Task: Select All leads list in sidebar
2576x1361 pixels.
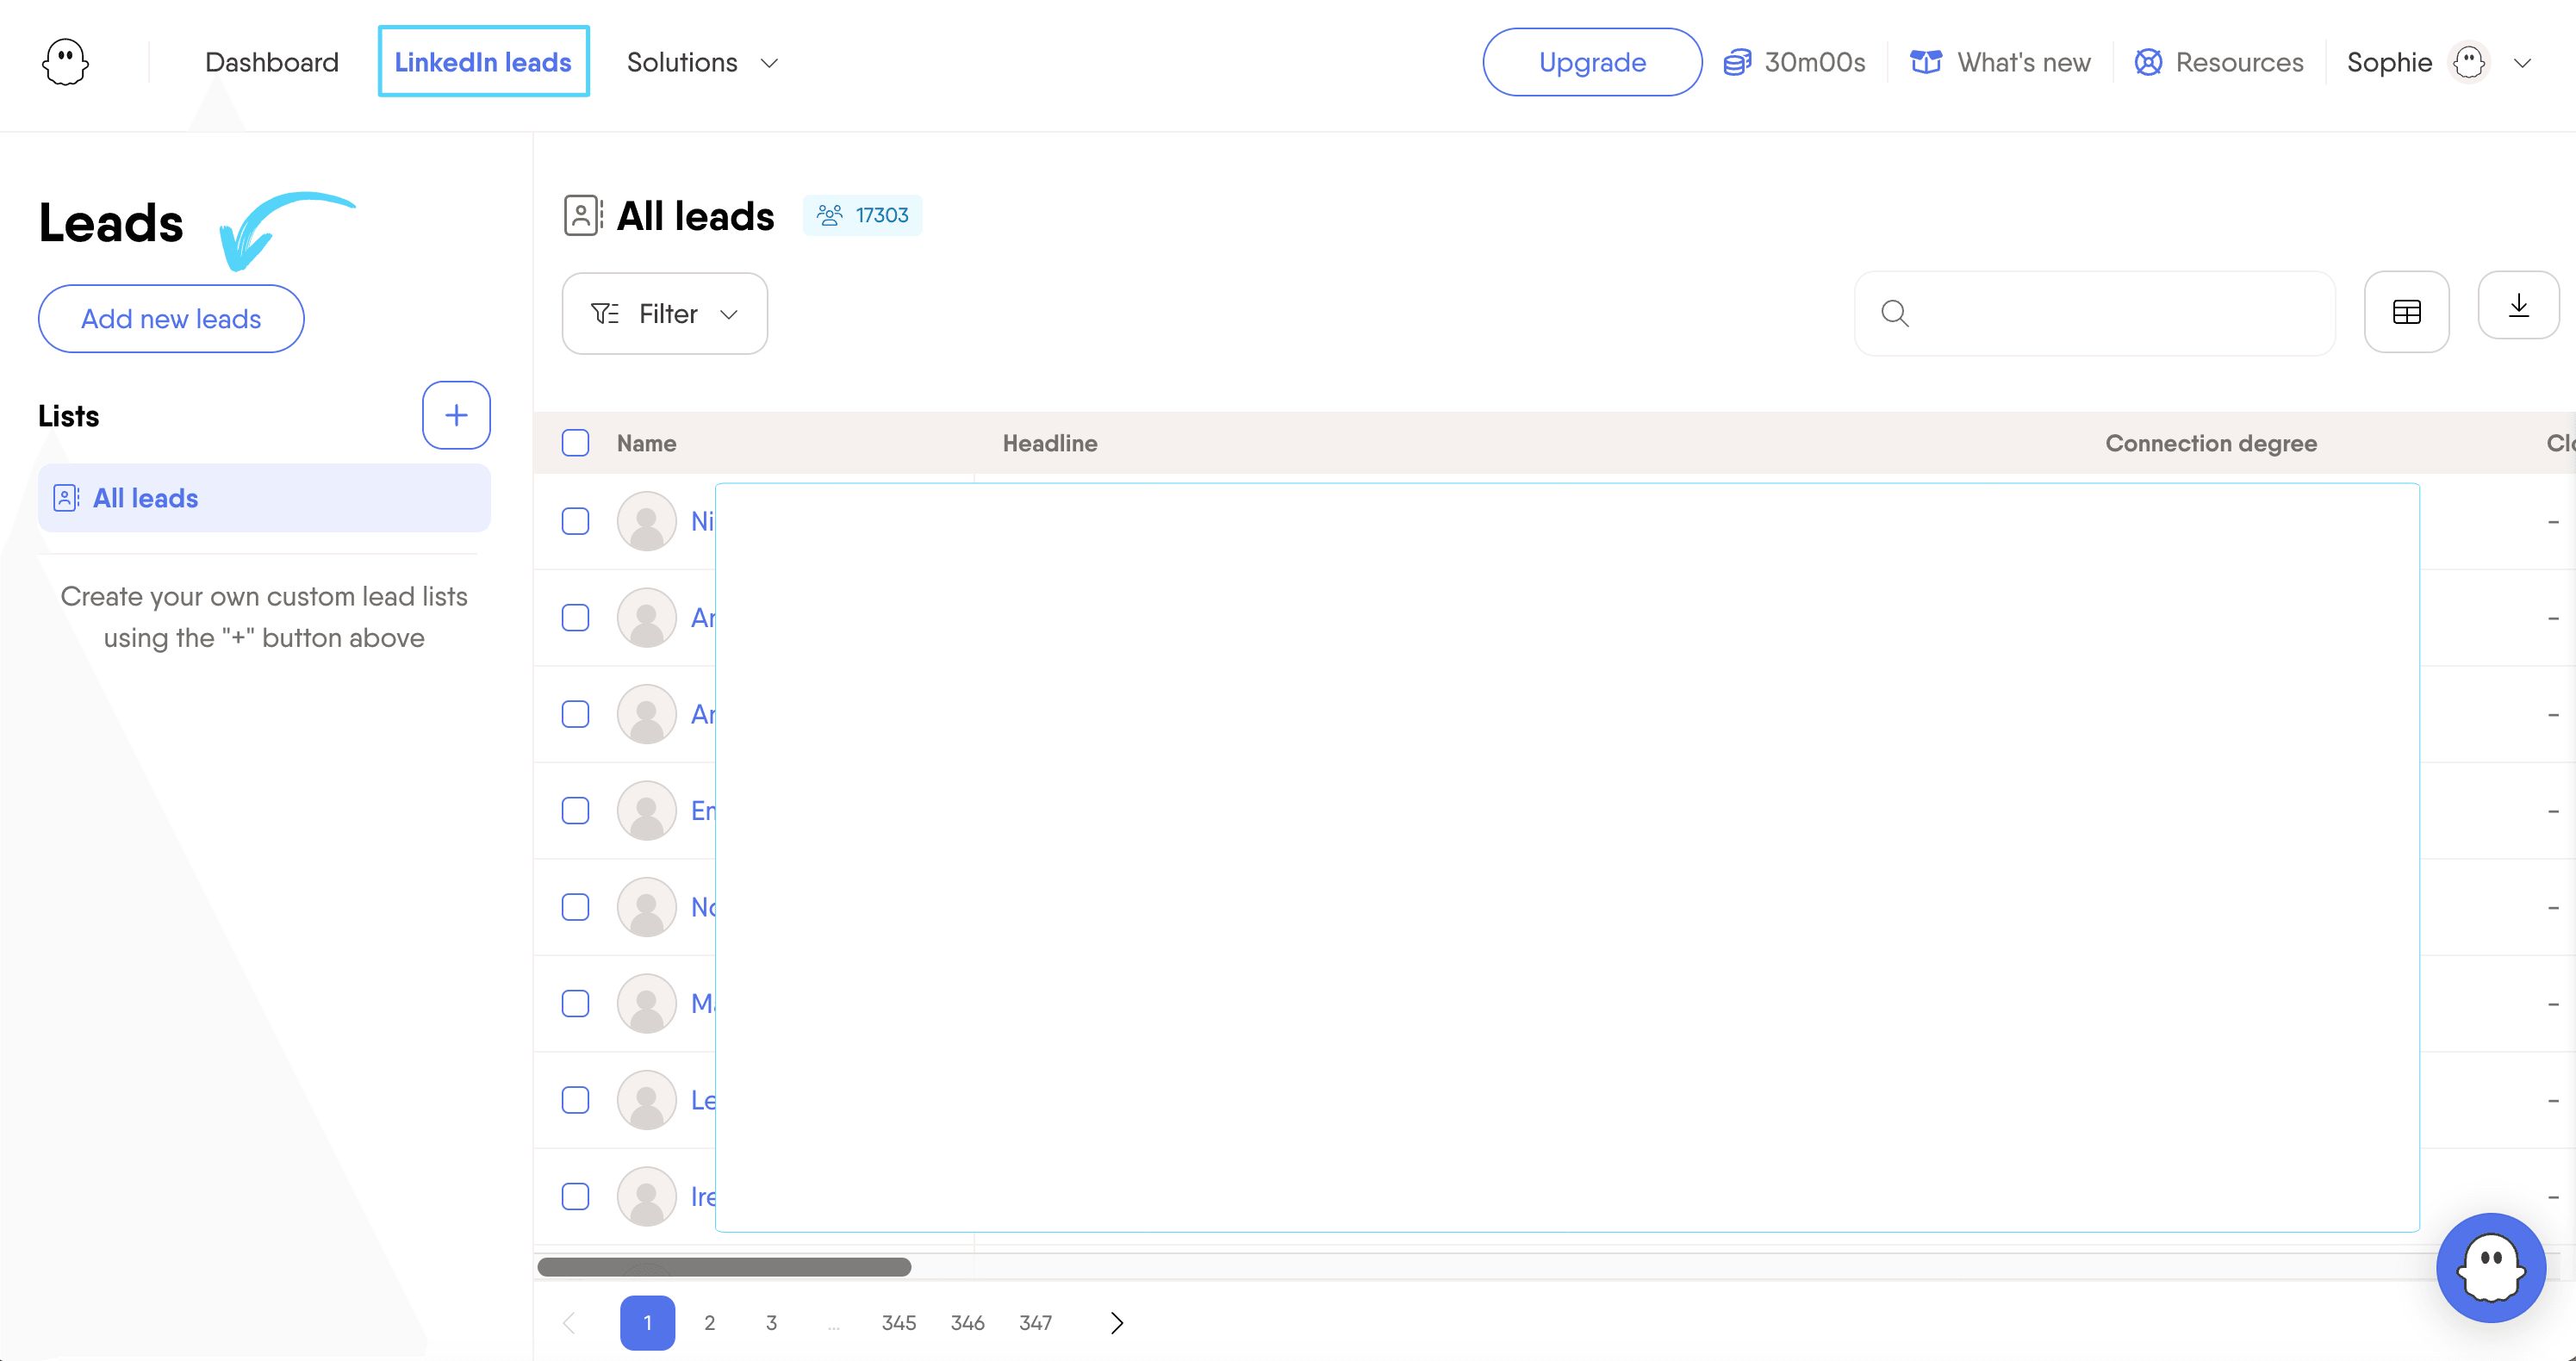Action: (x=264, y=498)
